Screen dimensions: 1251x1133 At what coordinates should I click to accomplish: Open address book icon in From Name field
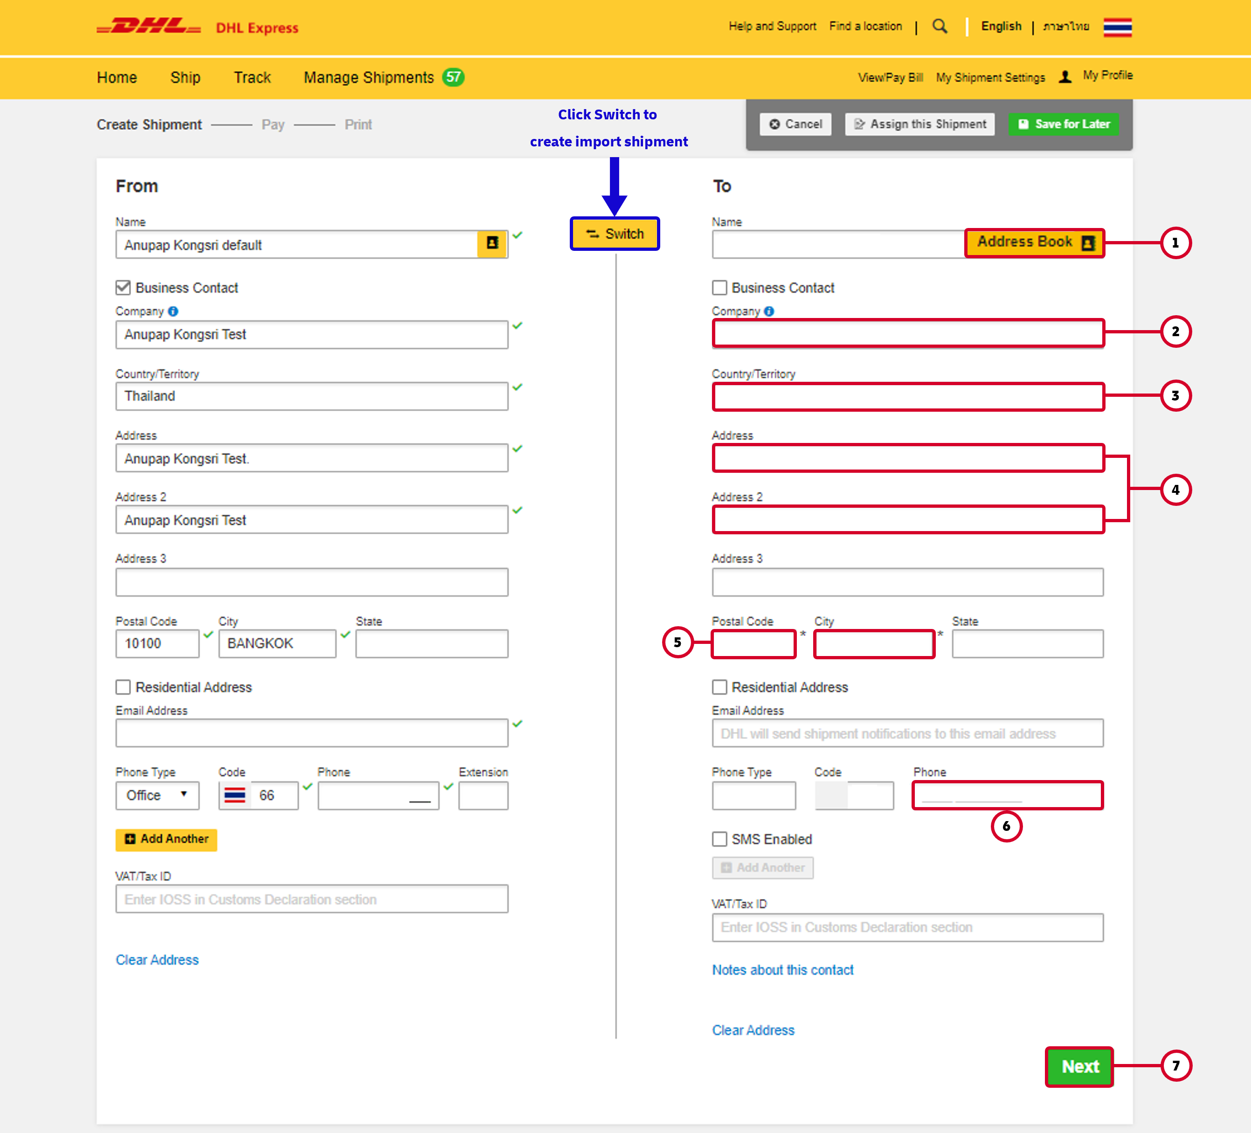tap(492, 244)
